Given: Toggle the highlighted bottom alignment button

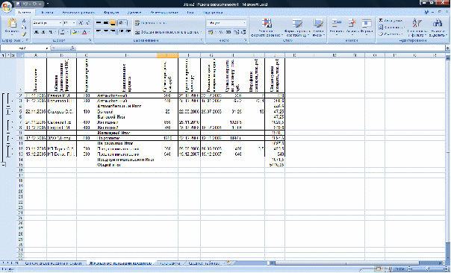Looking at the screenshot, I should click(113, 23).
